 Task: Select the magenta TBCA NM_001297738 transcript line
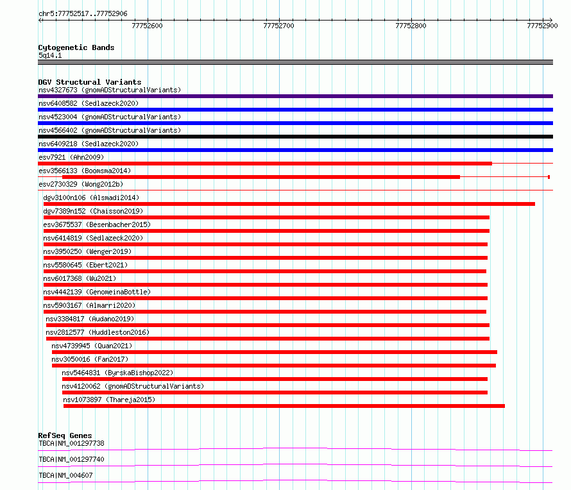click(295, 449)
